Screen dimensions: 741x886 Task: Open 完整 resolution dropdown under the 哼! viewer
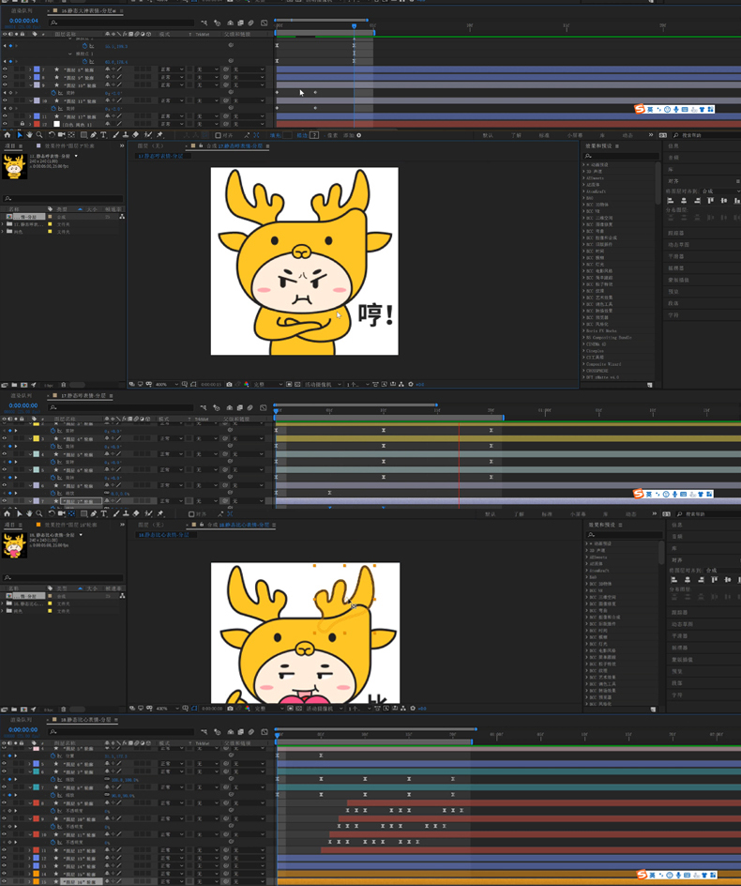pyautogui.click(x=267, y=384)
